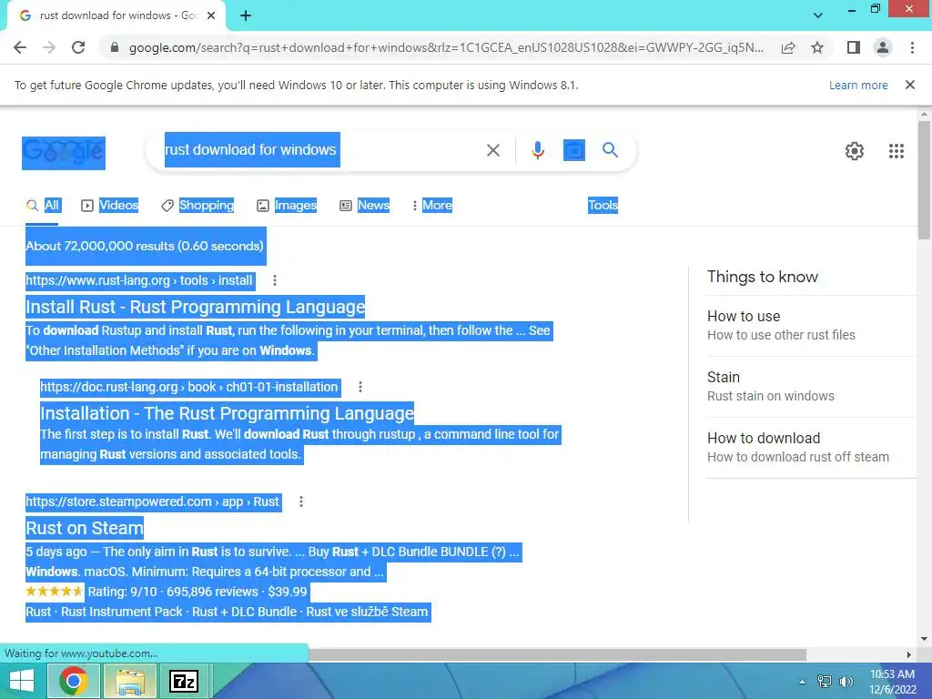Image resolution: width=932 pixels, height=699 pixels.
Task: Open options for the store.steampowered.com result
Action: coord(301,501)
